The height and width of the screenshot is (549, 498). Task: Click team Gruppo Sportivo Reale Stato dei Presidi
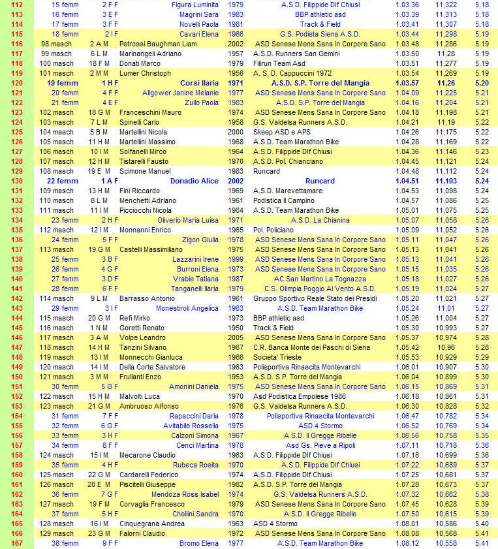(315, 299)
